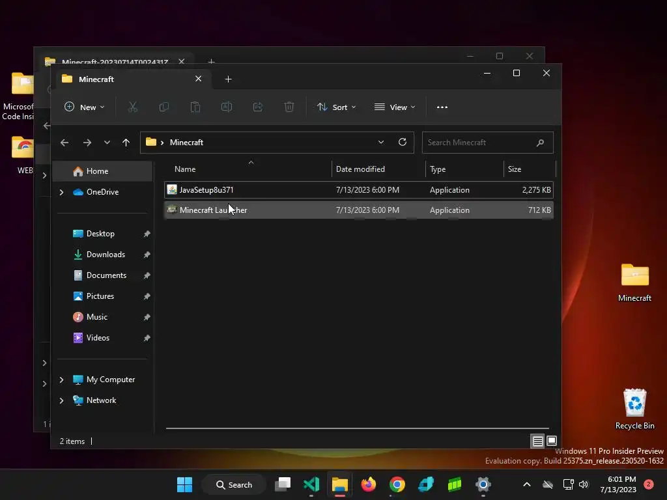Open the See more three-dots menu
This screenshot has height=500, width=667.
442,107
